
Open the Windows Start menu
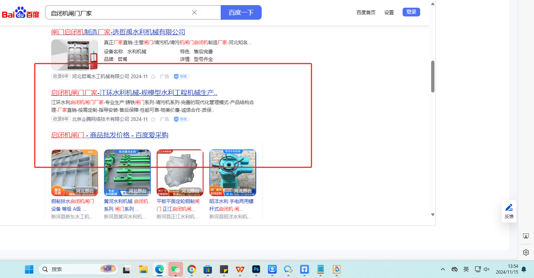point(29,270)
